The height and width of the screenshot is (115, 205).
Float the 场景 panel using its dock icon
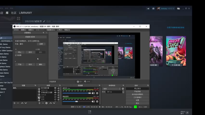pyautogui.click(x=35, y=85)
